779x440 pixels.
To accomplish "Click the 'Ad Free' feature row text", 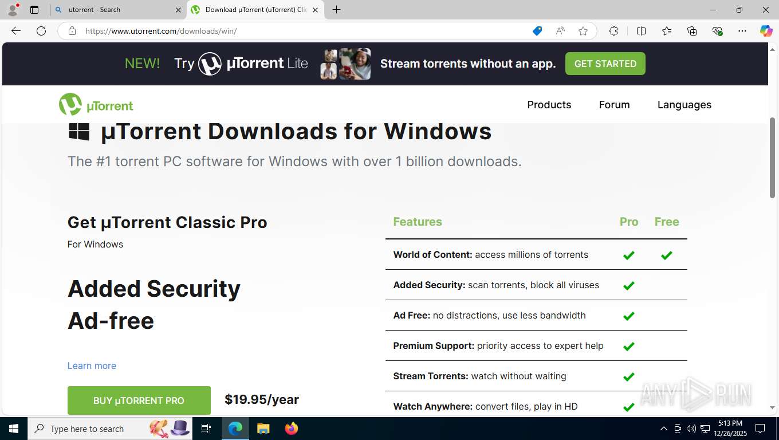I will coord(489,315).
